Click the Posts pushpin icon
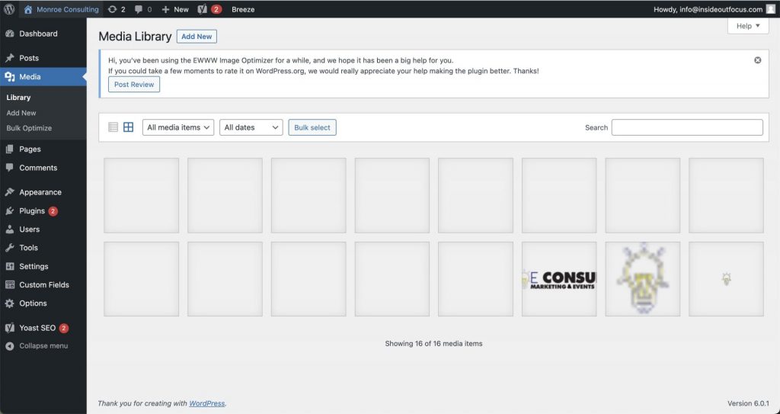Viewport: 780px width, 414px height. coord(9,58)
